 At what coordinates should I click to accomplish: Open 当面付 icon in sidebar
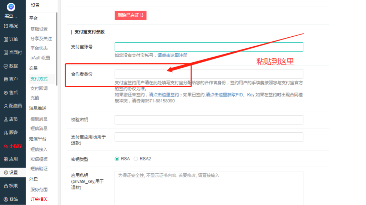click(x=6, y=53)
